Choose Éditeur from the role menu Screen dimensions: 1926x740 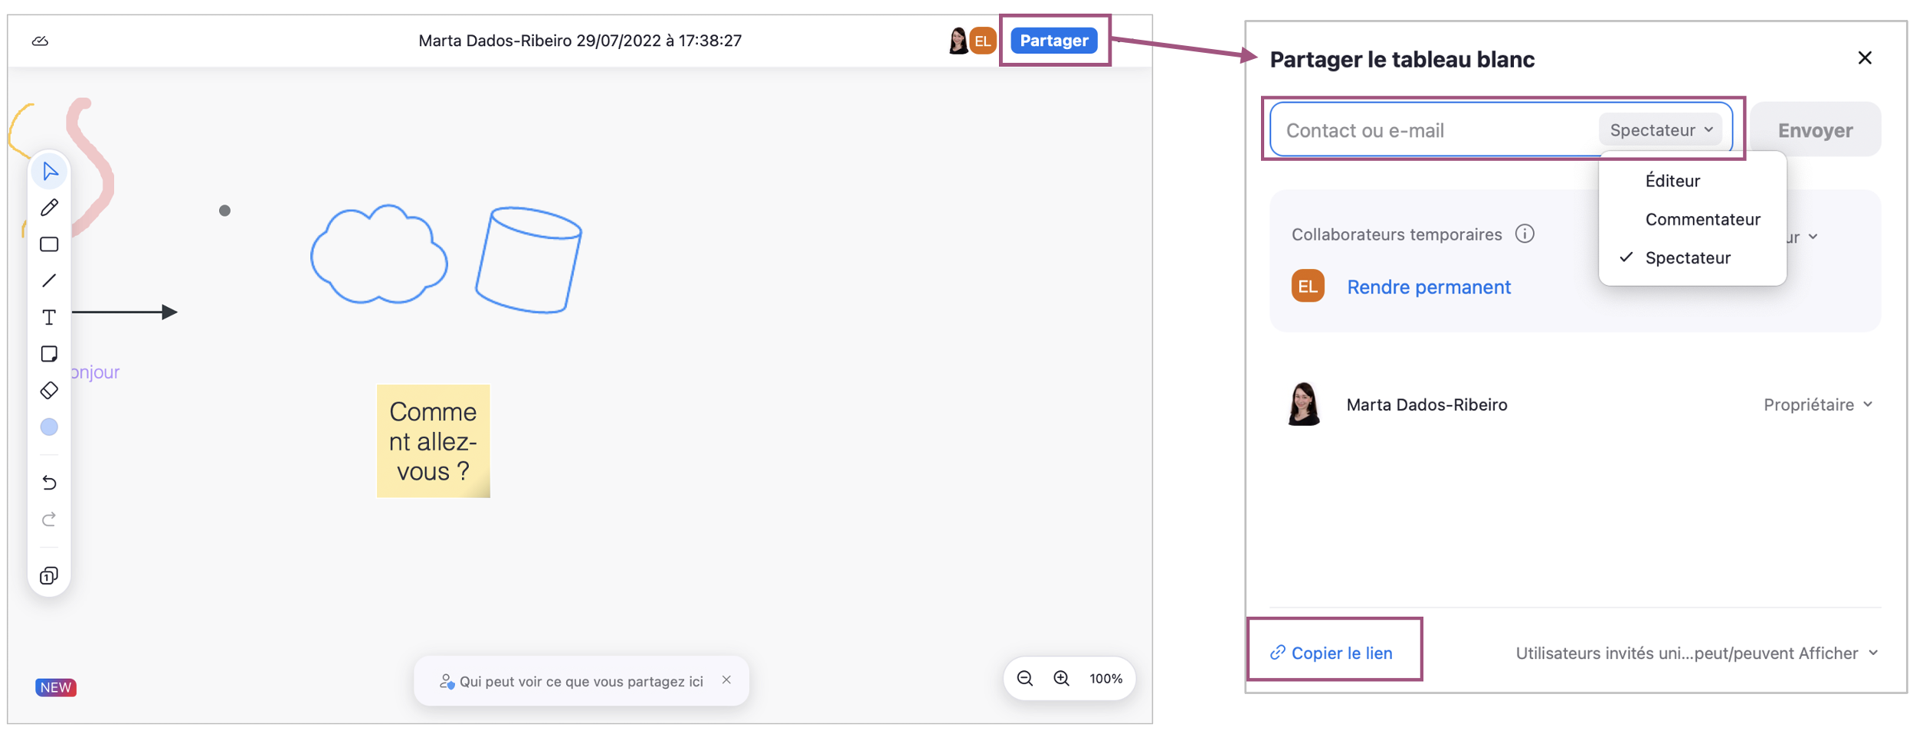coord(1672,181)
